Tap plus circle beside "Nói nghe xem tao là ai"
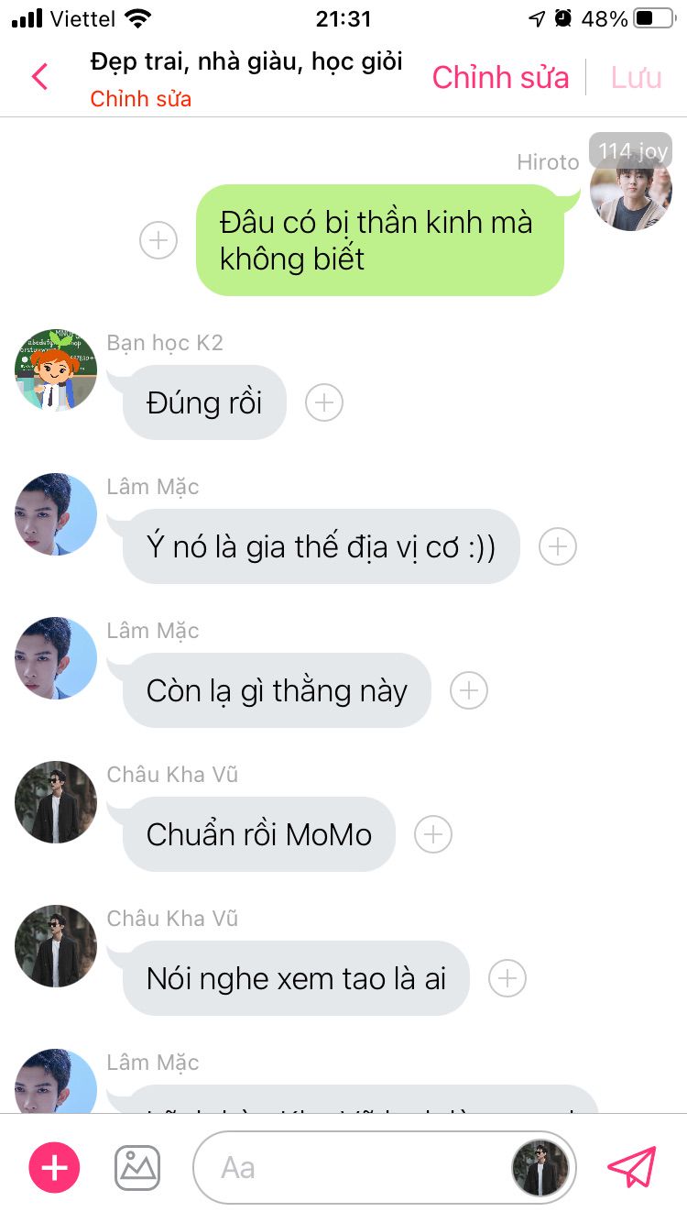This screenshot has height=1223, width=687. point(507,978)
